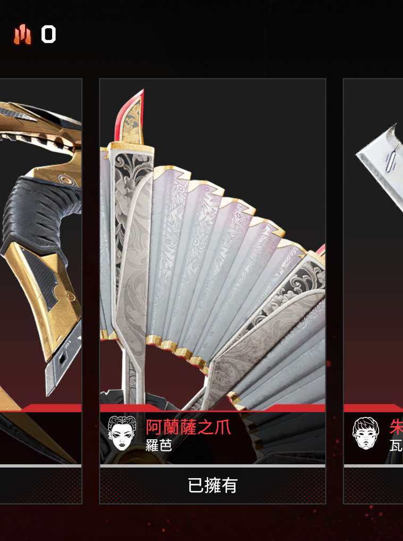Click the right card's bottom status button
Image resolution: width=403 pixels, height=541 pixels.
coord(373,486)
